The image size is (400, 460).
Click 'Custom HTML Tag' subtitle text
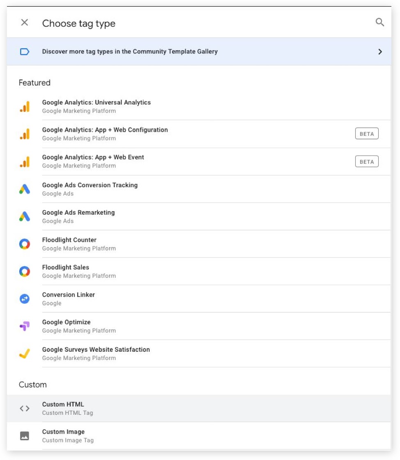(x=68, y=413)
